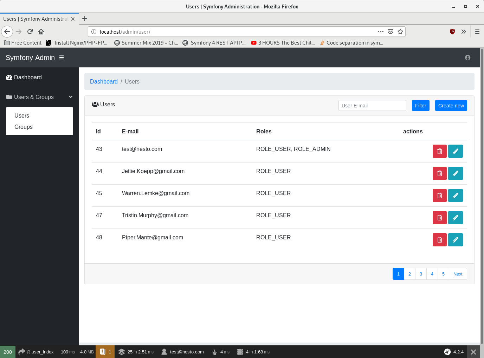Delete user Piper.Mante@gmail.com
The height and width of the screenshot is (358, 484).
[439, 240]
